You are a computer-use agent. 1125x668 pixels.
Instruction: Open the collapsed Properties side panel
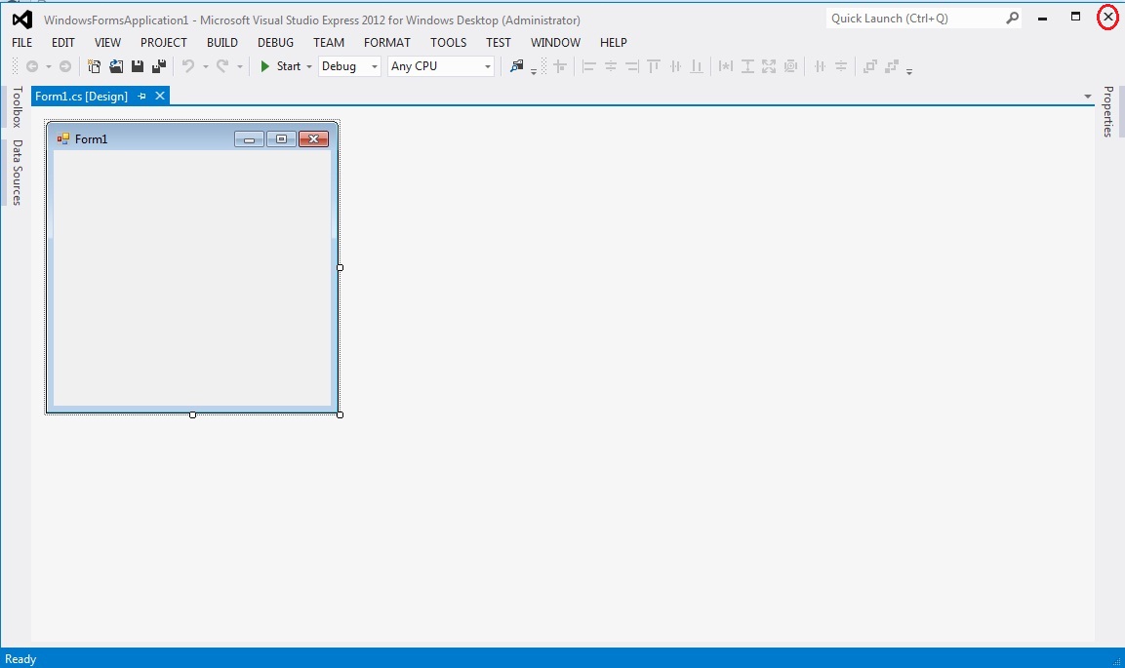1108,111
